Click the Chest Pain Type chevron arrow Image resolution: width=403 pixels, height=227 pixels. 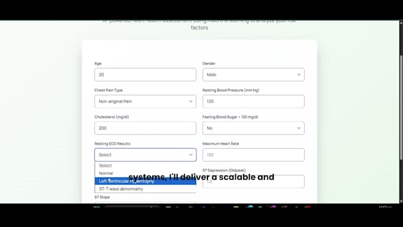191,101
